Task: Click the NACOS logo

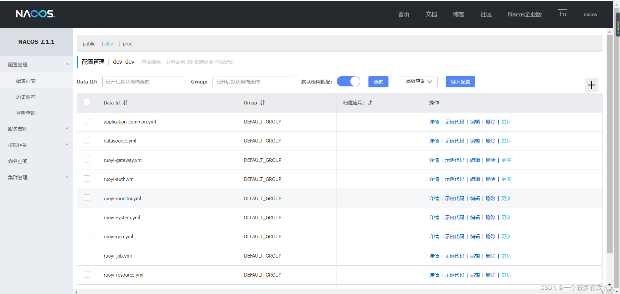Action: coord(36,14)
